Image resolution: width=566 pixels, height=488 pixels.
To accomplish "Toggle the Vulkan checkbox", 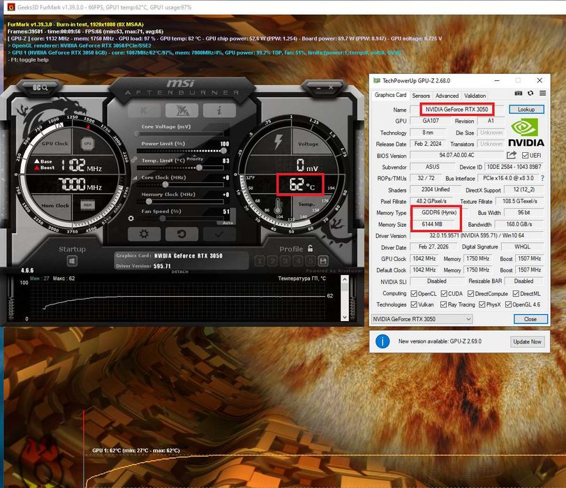I will [x=414, y=304].
